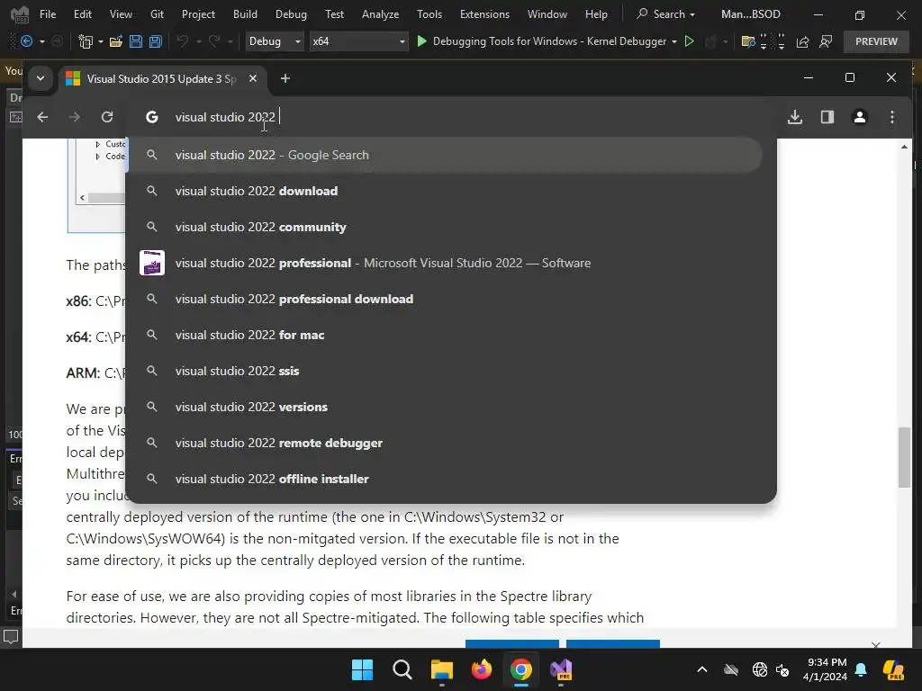Screen dimensions: 922x691
Task: Start debugging with the green play icon
Action: (421, 41)
